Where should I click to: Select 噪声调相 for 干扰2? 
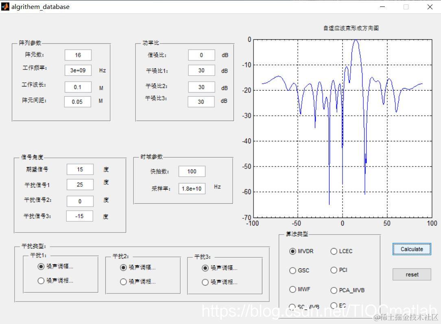[x=123, y=281]
